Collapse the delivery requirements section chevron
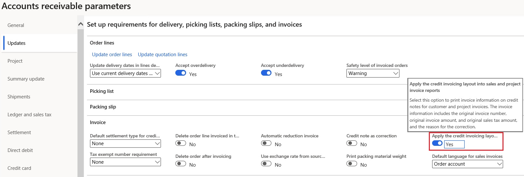Image resolution: width=524 pixels, height=177 pixels. coord(81,24)
